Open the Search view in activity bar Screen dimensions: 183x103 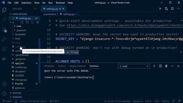pyautogui.click(x=4, y=19)
